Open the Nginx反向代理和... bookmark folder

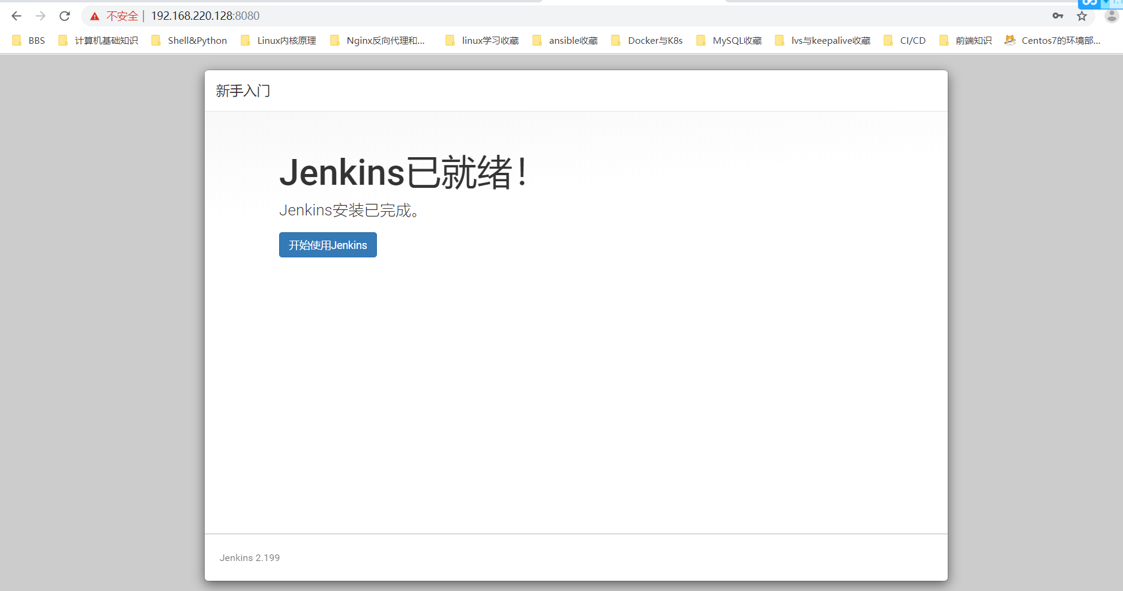tap(378, 40)
